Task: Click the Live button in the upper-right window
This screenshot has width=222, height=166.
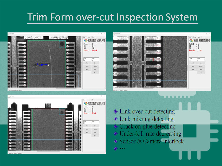Action: point(201,63)
